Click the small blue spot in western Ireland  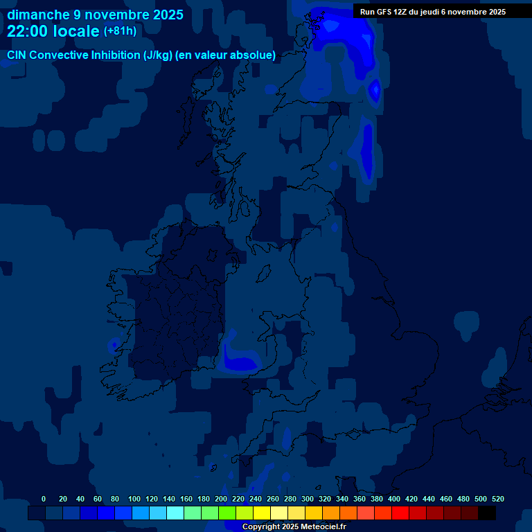tap(114, 344)
